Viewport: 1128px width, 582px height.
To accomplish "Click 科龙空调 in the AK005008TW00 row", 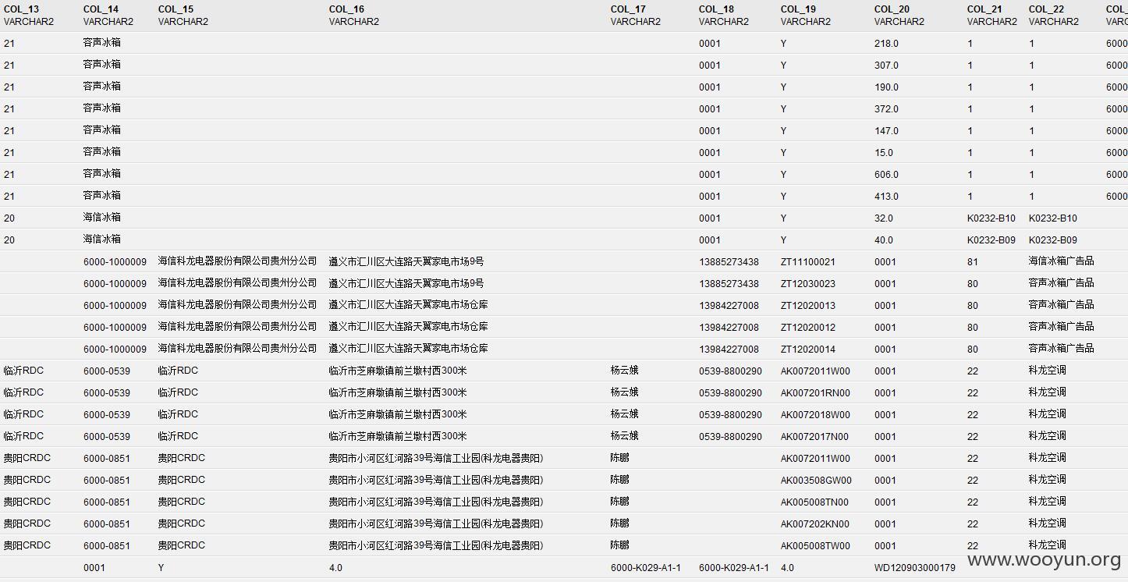I will [1048, 545].
